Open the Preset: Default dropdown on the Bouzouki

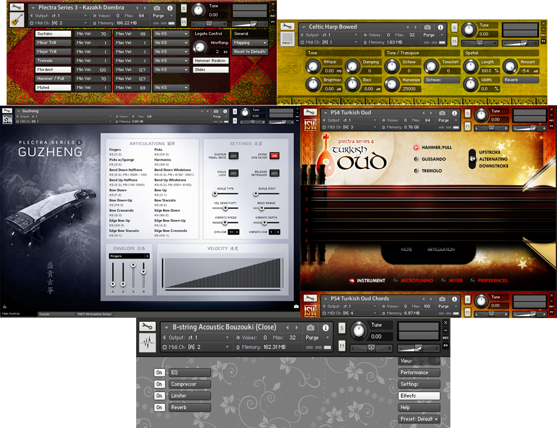(419, 419)
